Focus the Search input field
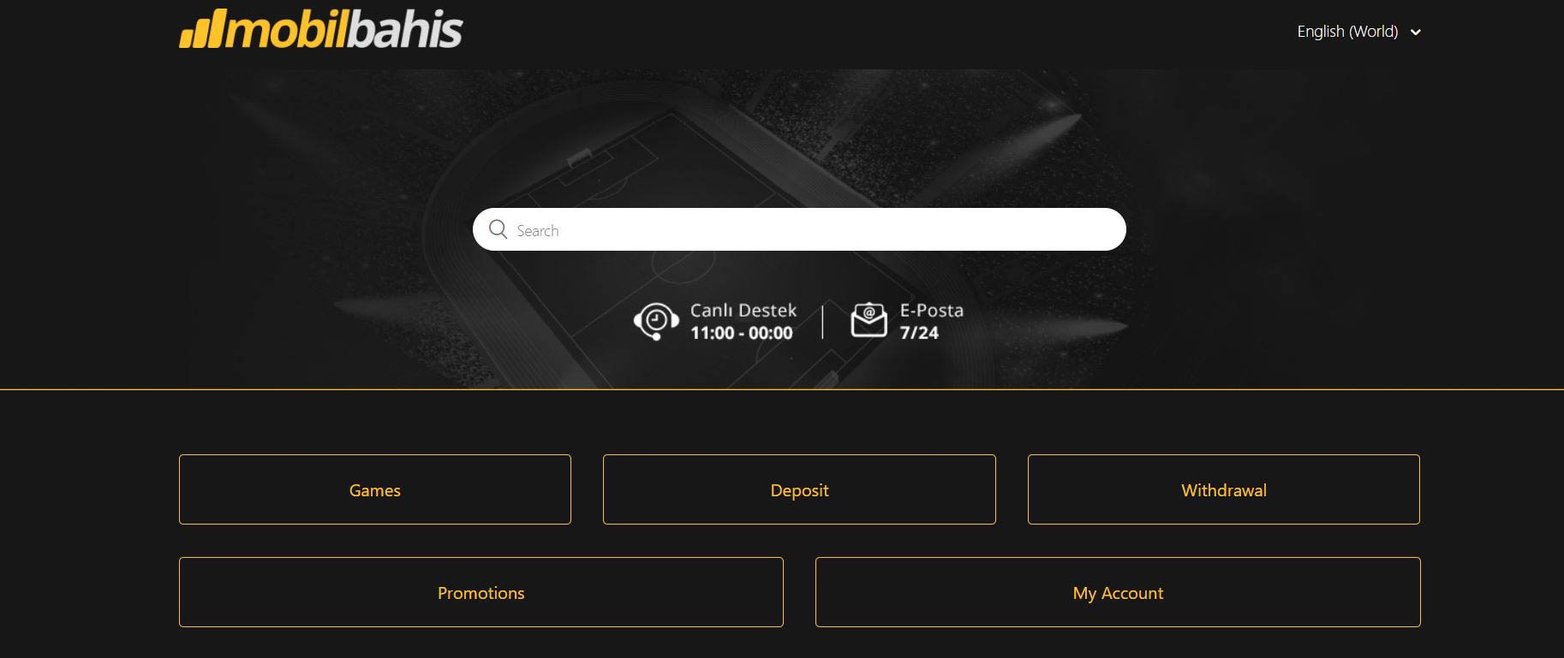1564x658 pixels. (799, 229)
